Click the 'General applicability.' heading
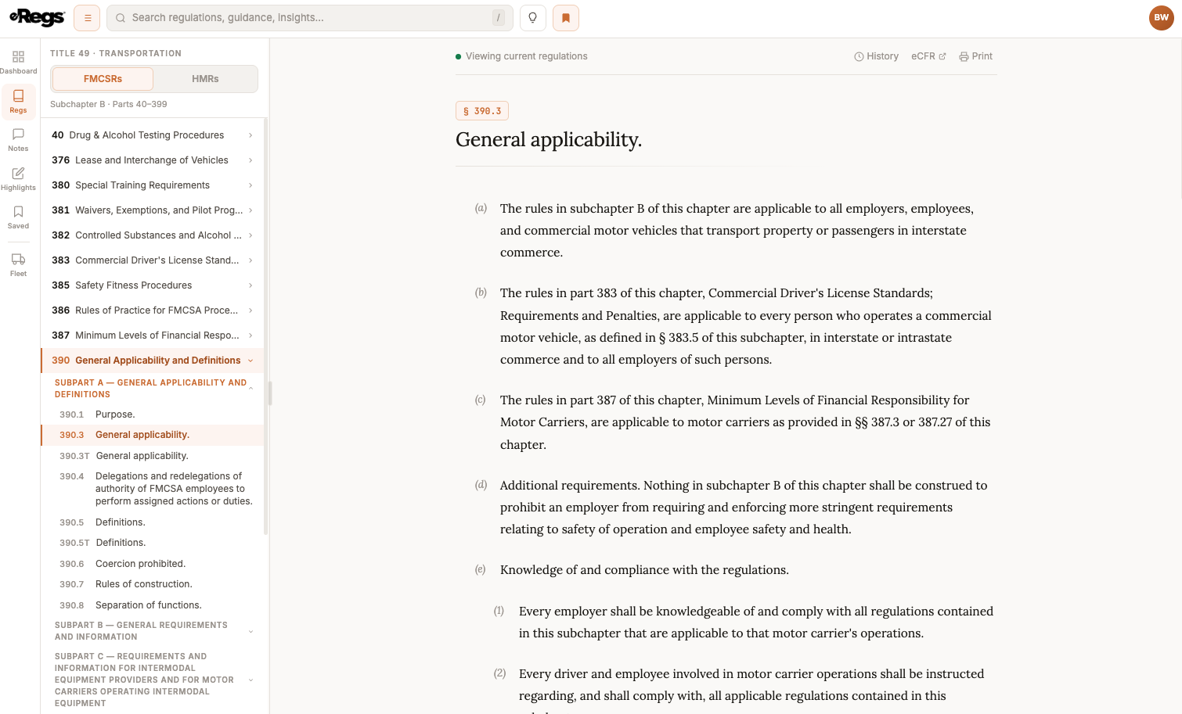The width and height of the screenshot is (1182, 714). 549,140
